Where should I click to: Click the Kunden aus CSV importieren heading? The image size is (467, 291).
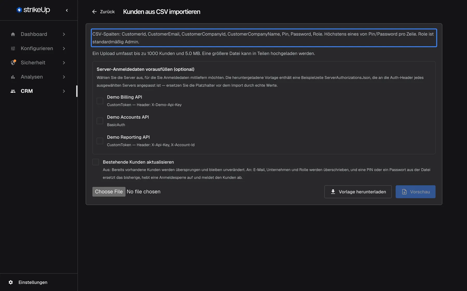[x=162, y=12]
